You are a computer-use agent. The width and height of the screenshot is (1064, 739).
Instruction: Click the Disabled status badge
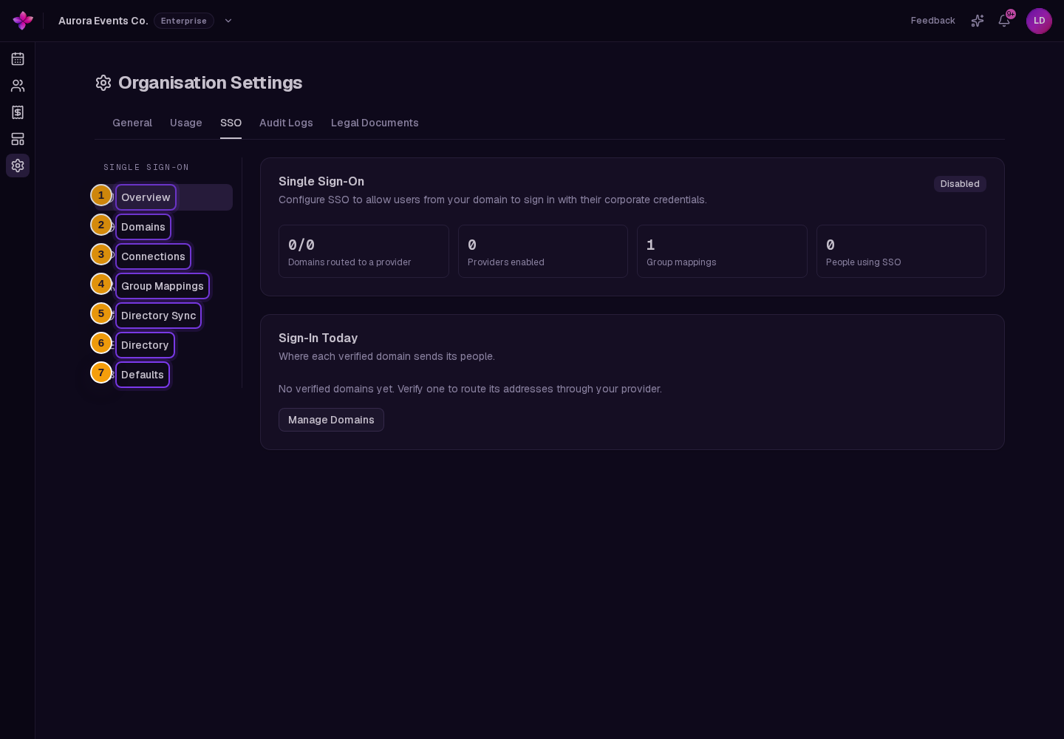[x=960, y=184]
